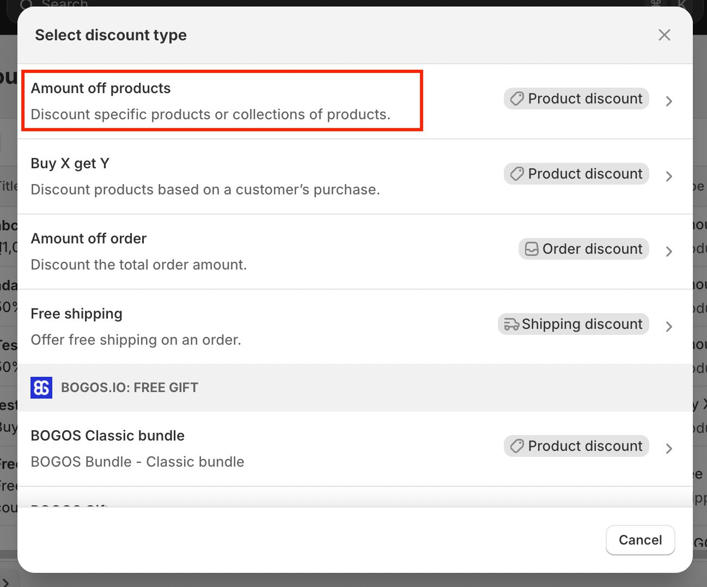Dismiss the dialog with the X close button
This screenshot has width=707, height=587.
[664, 34]
